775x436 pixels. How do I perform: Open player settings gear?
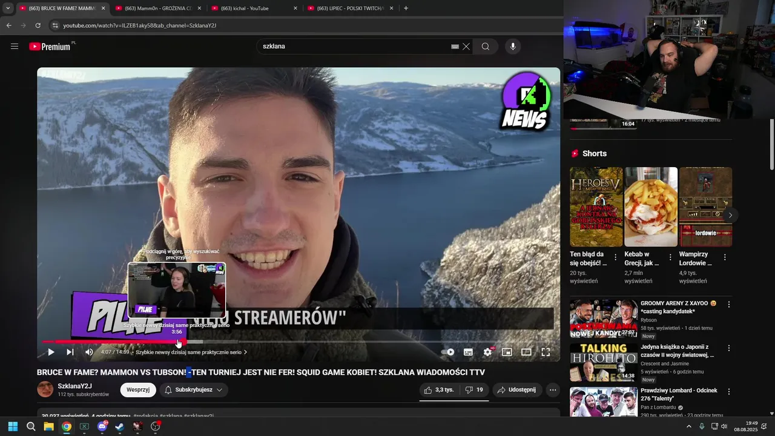coord(487,352)
